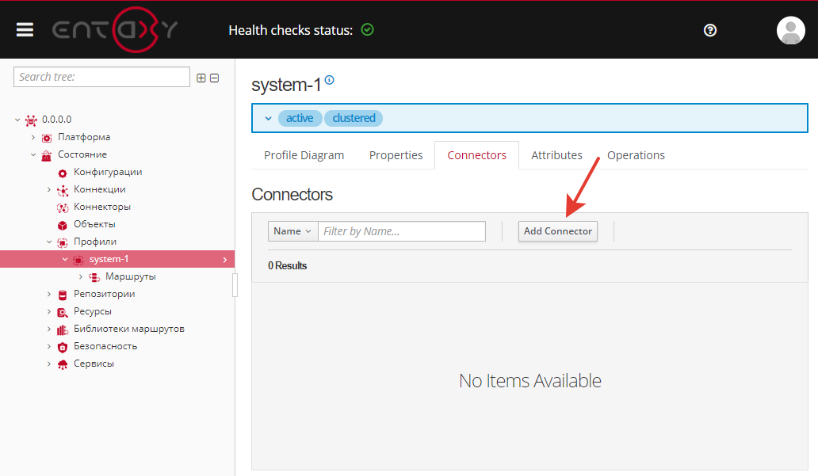Click the health checks status icon
The height and width of the screenshot is (476, 818).
coord(367,29)
